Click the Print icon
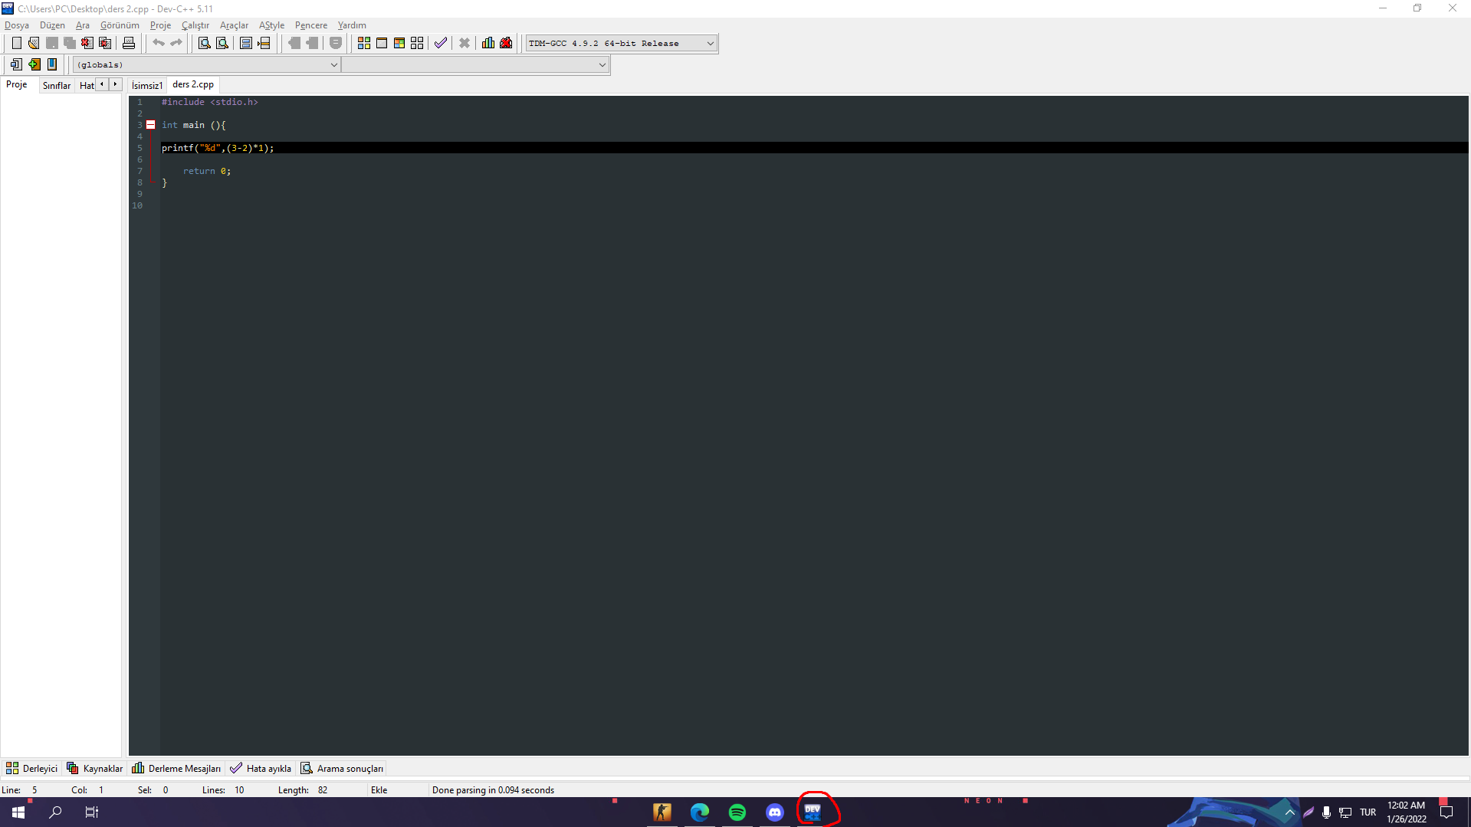The height and width of the screenshot is (827, 1471). coord(129,43)
